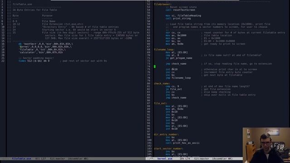This screenshot has width=290, height=163.
Task: Click the 'call print_string' instruction
Action: point(178,19)
